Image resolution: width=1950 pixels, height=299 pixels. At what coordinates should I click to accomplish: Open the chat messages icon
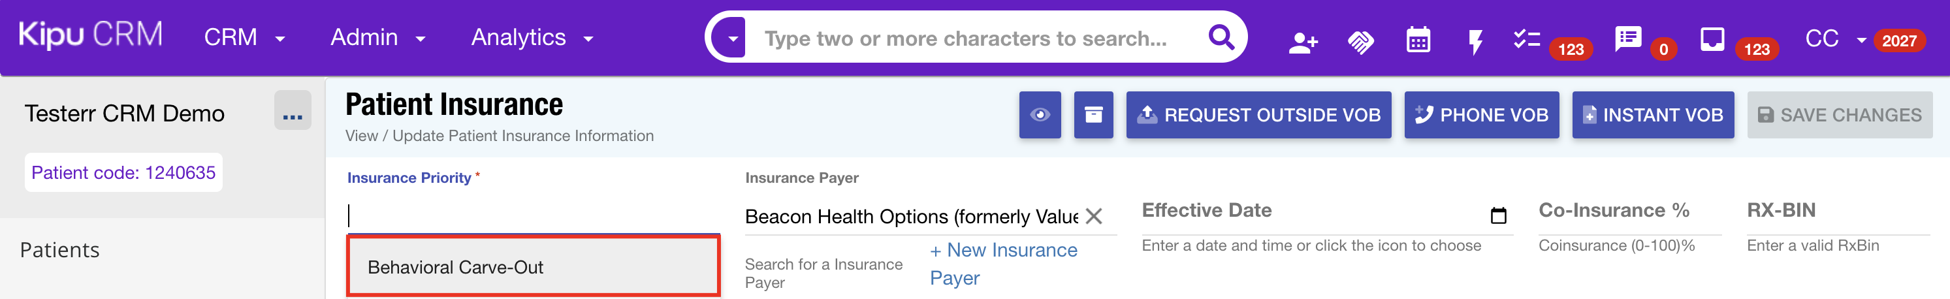1627,39
